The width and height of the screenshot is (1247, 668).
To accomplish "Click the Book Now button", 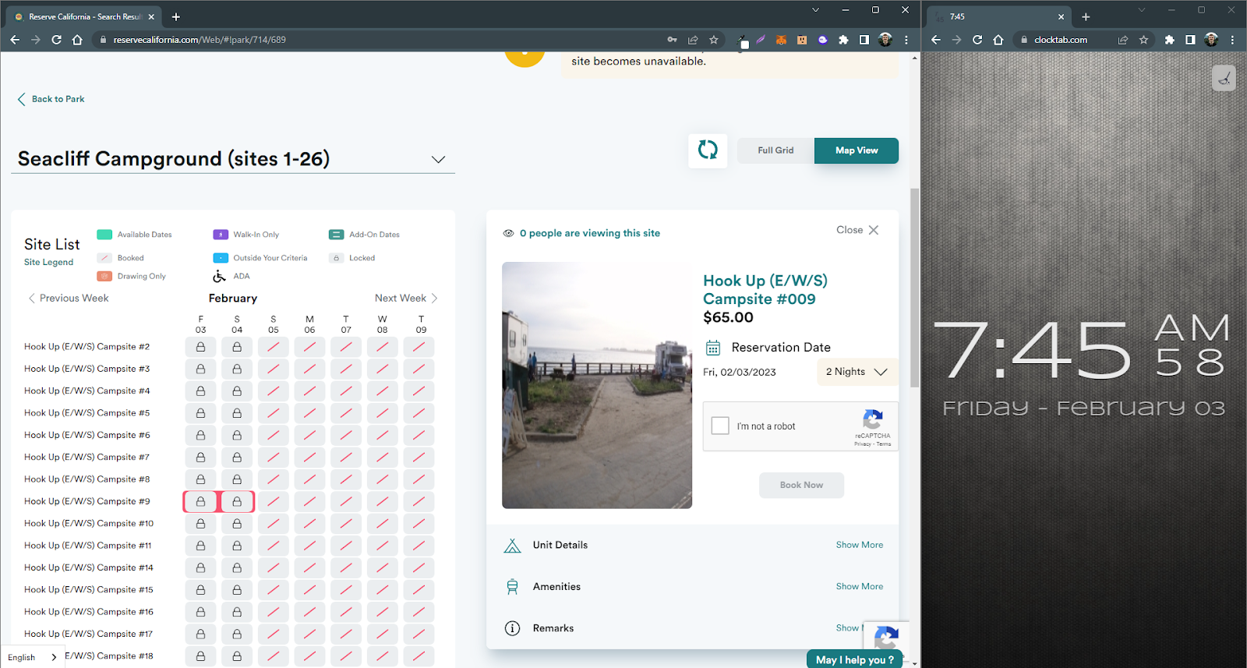I will (x=801, y=485).
